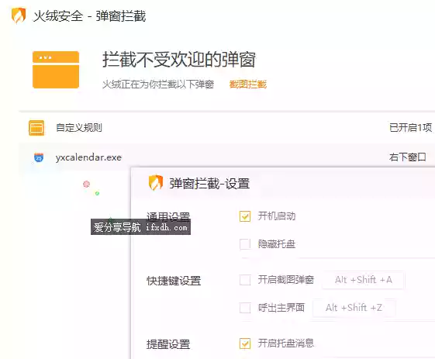Click the 快捷键设置 section label

pos(174,281)
